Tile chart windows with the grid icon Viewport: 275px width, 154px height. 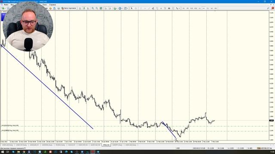click(x=101, y=8)
